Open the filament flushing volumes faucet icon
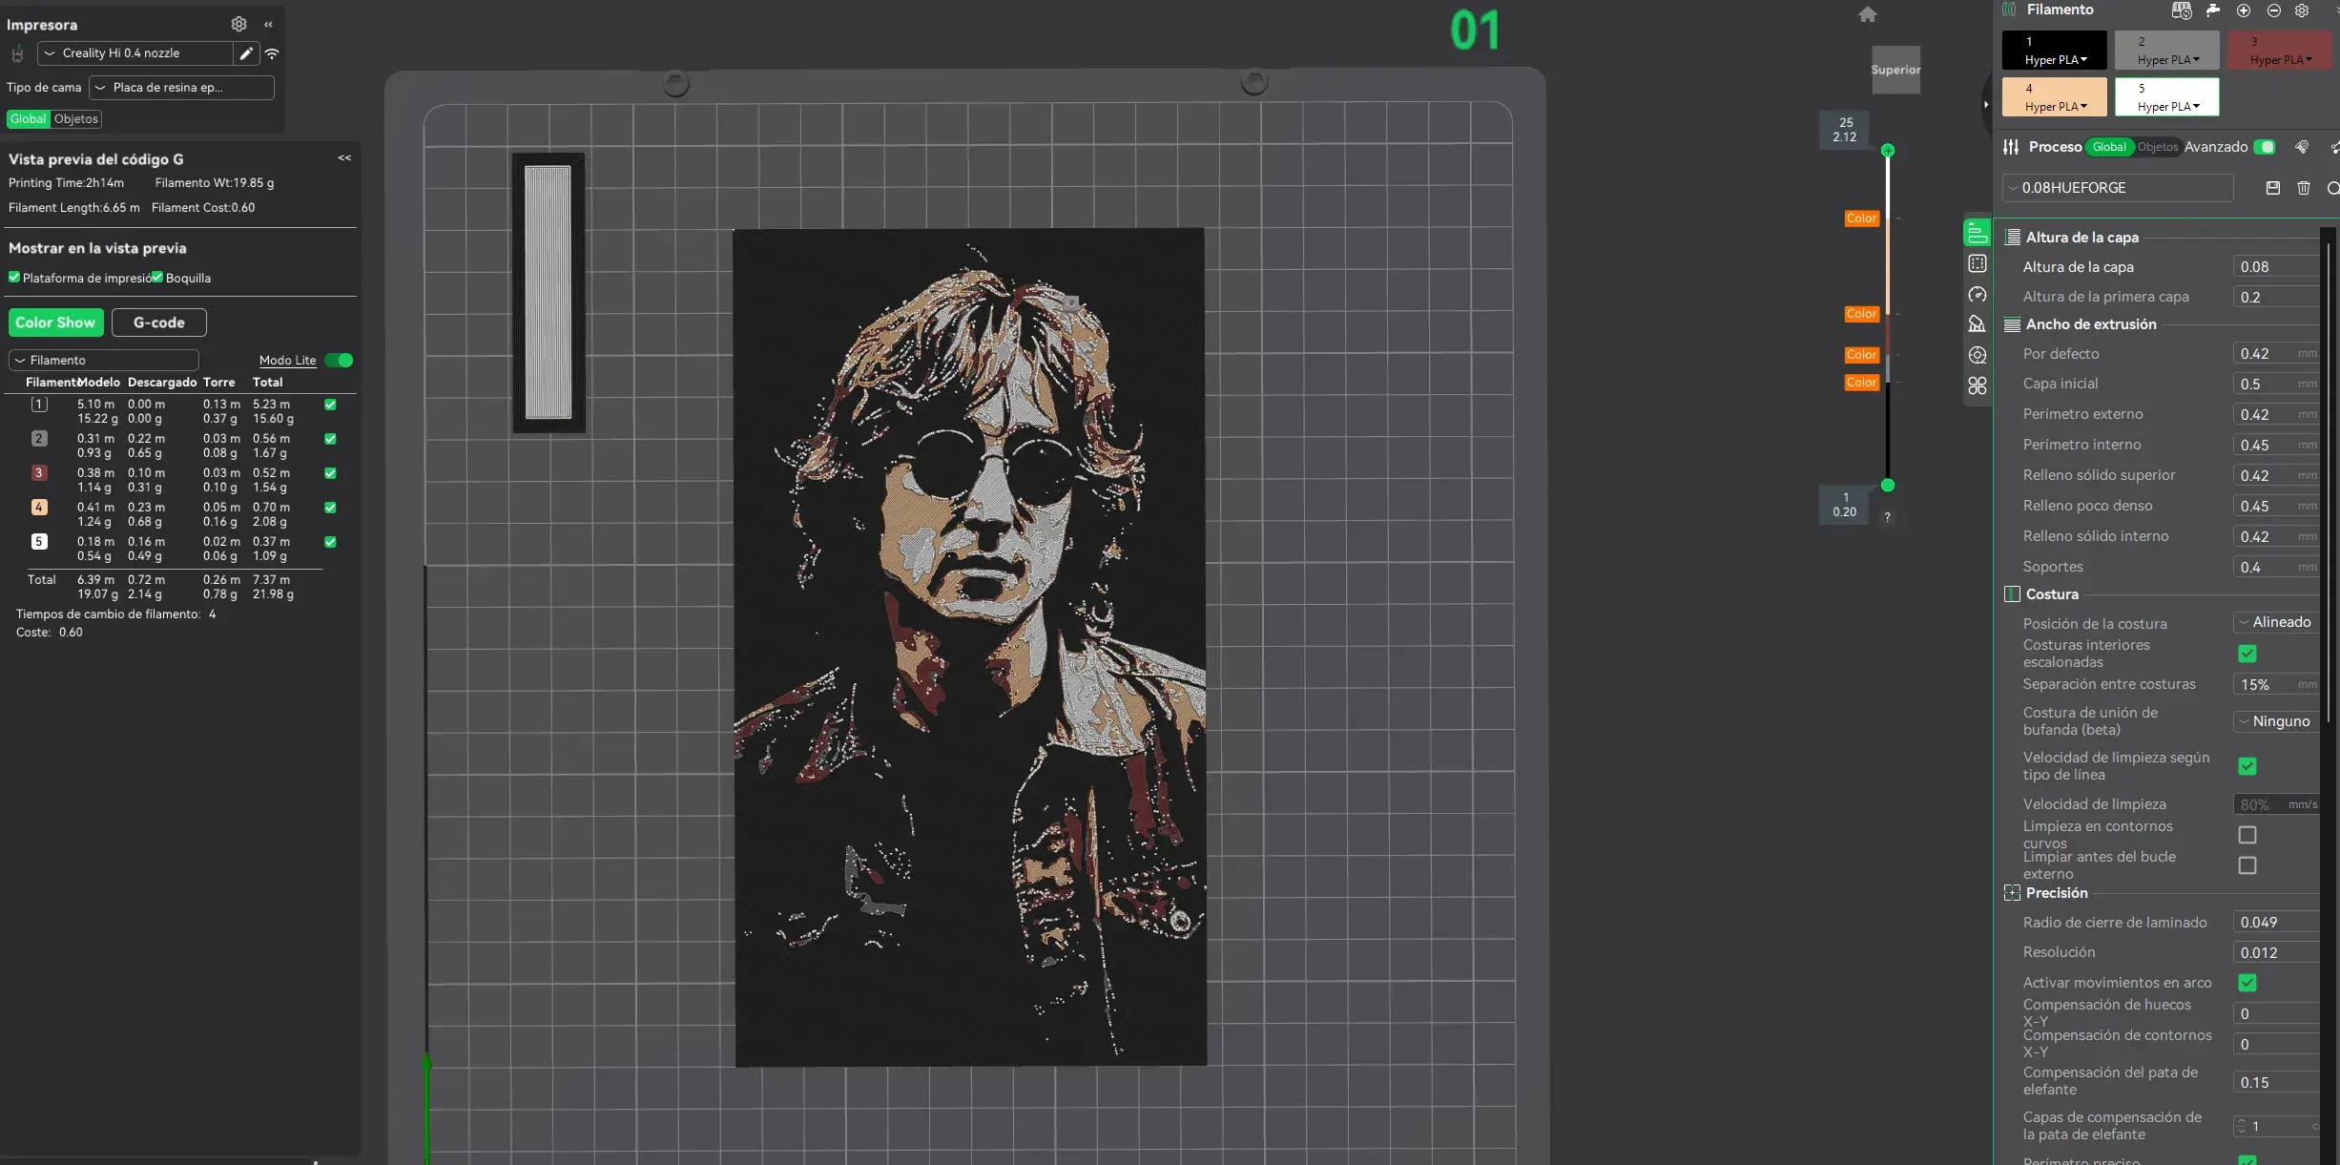The width and height of the screenshot is (2340, 1165). [2213, 10]
